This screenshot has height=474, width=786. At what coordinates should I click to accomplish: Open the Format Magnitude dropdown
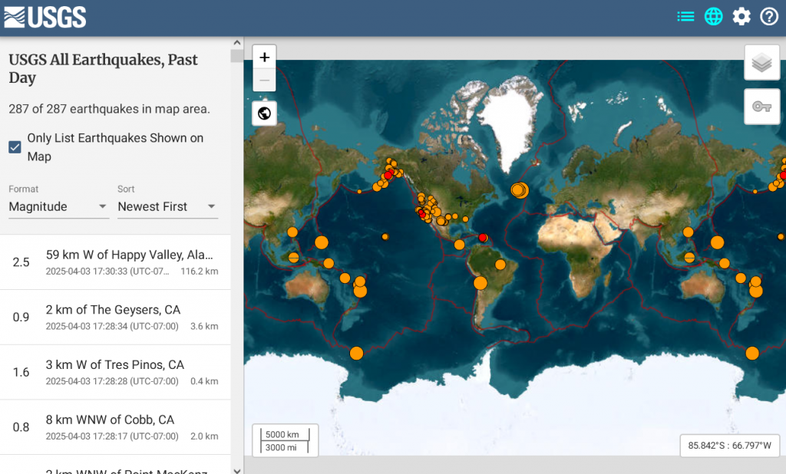tap(58, 206)
